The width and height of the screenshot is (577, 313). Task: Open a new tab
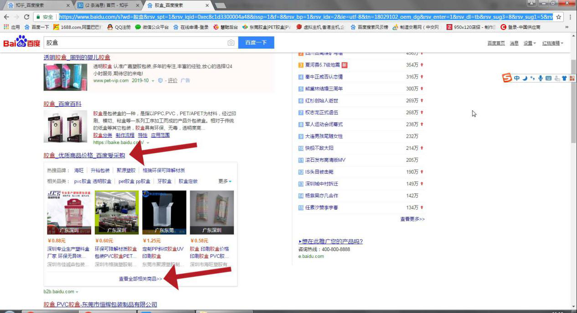click(221, 5)
